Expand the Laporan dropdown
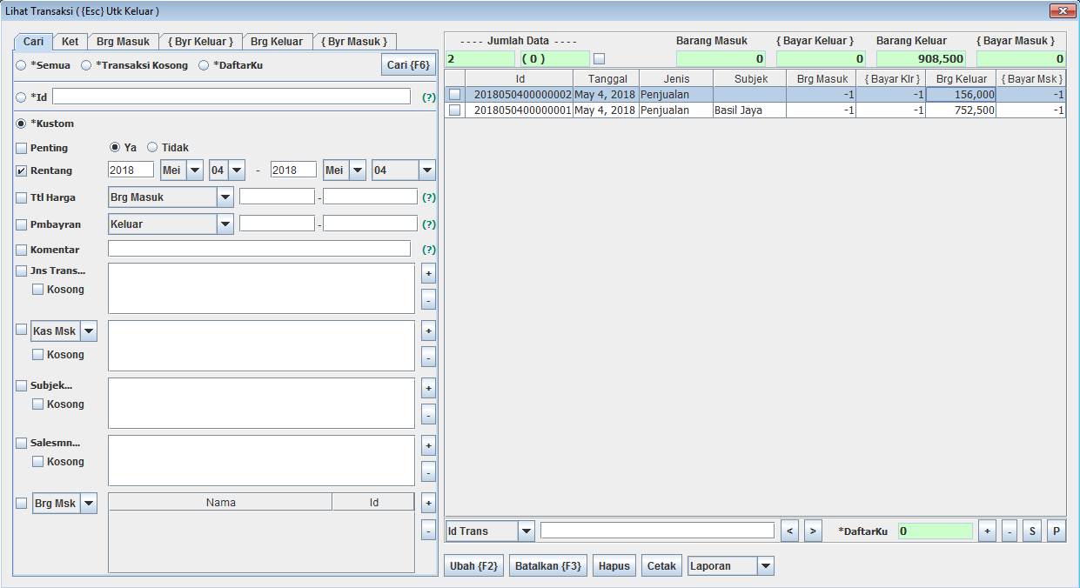Image resolution: width=1080 pixels, height=588 pixels. (765, 566)
